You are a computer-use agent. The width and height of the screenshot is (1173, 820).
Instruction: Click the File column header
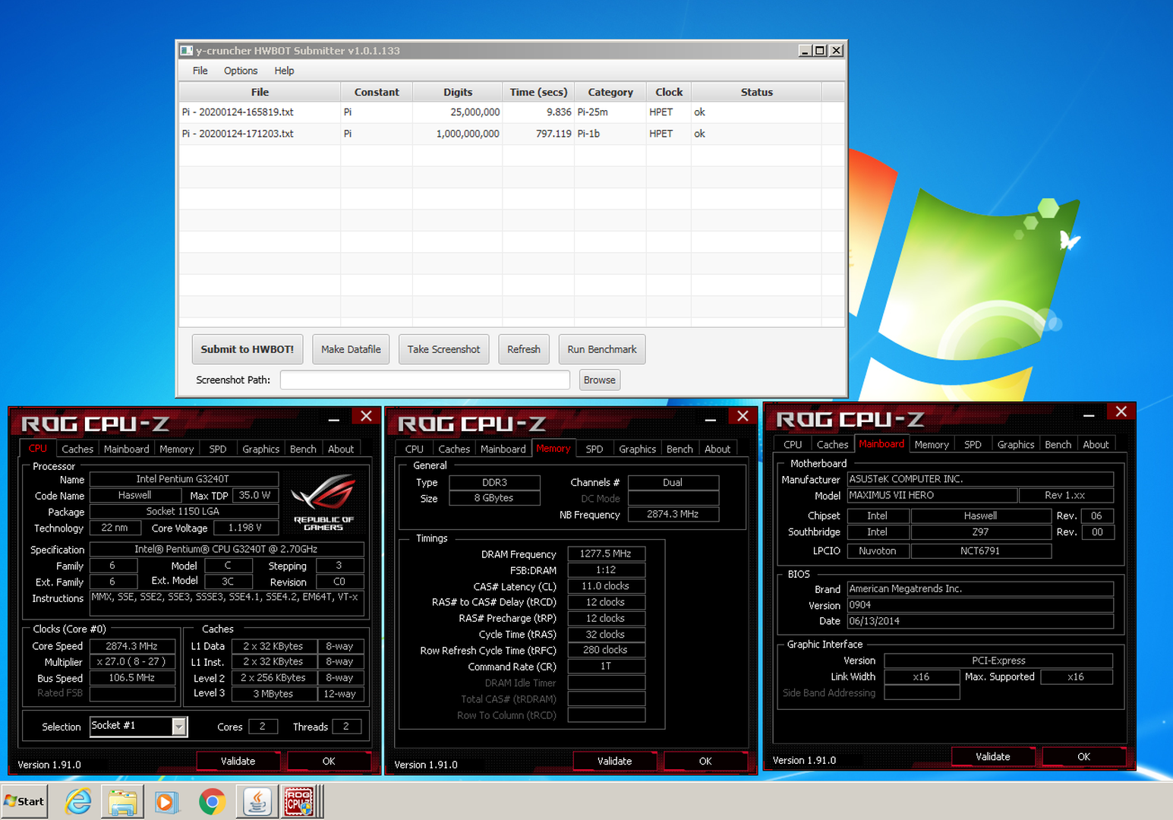pyautogui.click(x=260, y=92)
